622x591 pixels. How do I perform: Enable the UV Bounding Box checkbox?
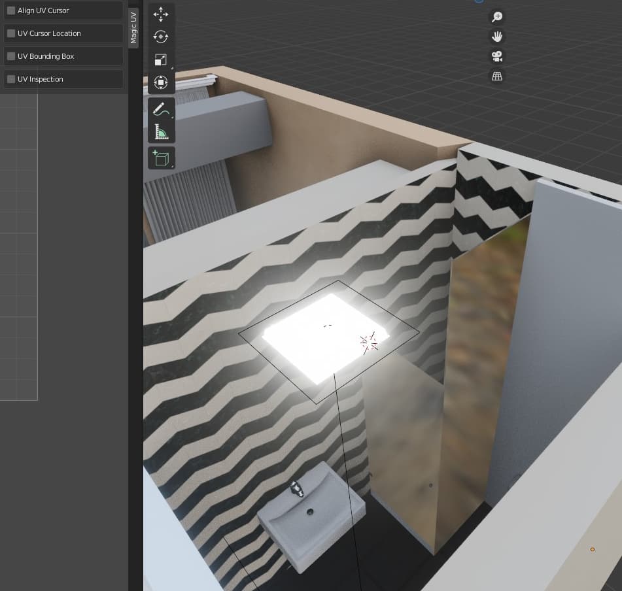pos(11,56)
